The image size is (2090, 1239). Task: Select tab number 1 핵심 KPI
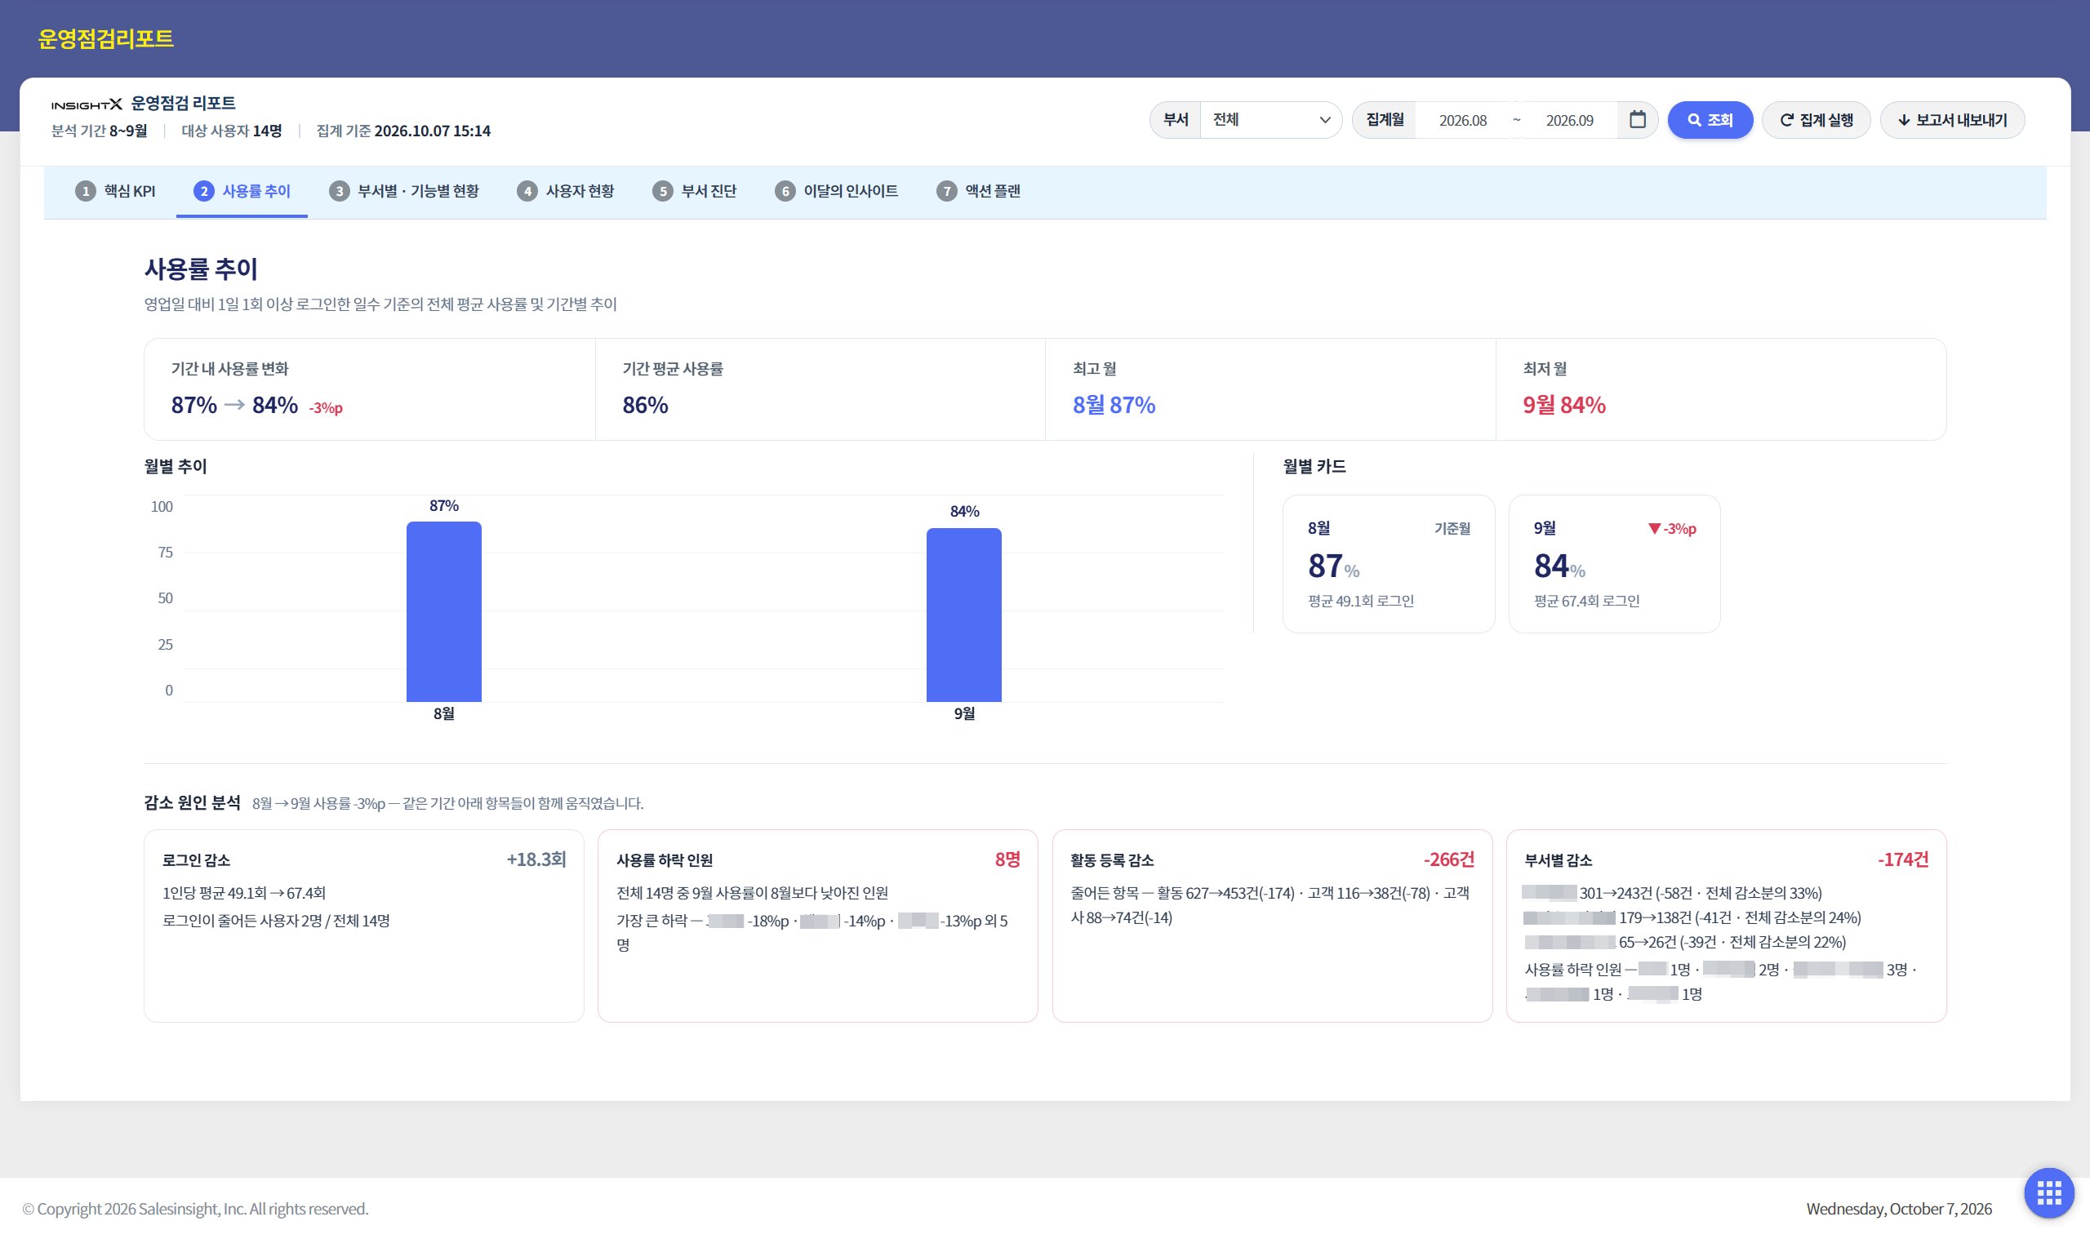115,191
